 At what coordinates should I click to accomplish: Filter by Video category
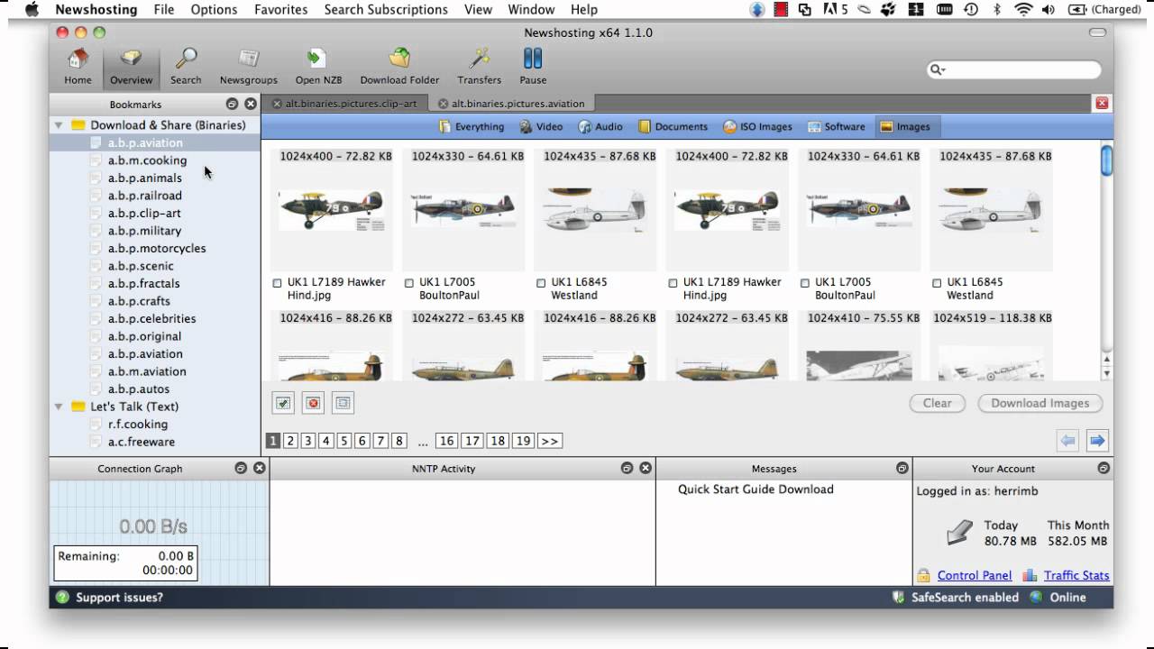[541, 127]
